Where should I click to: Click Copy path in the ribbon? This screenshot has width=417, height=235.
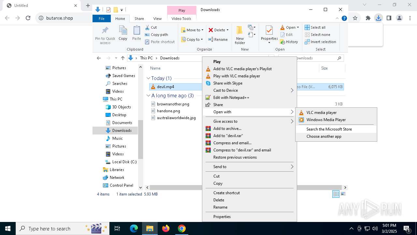pos(156,35)
